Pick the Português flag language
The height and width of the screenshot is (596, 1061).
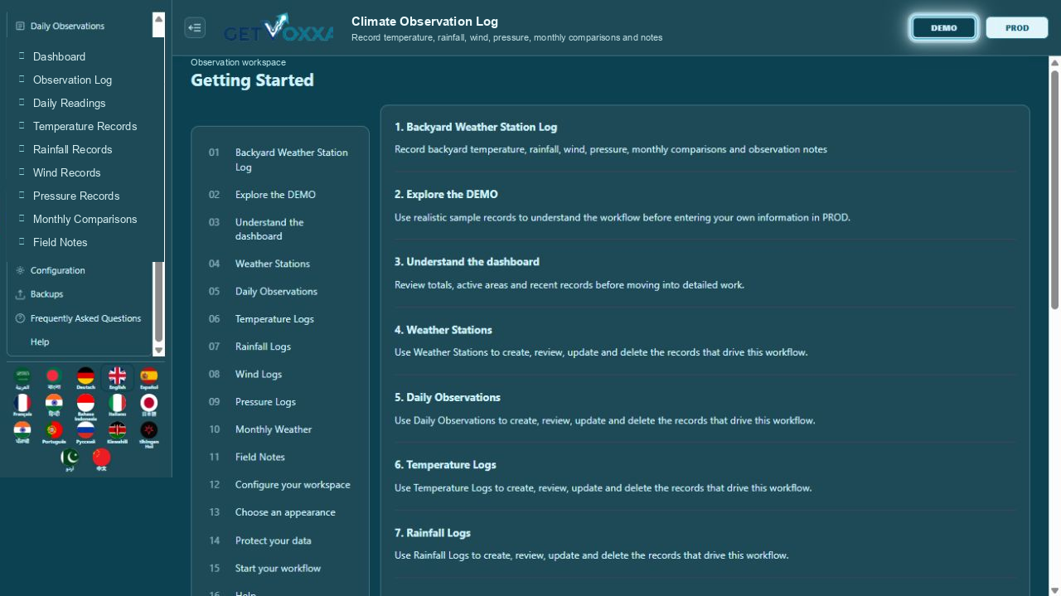(x=54, y=433)
